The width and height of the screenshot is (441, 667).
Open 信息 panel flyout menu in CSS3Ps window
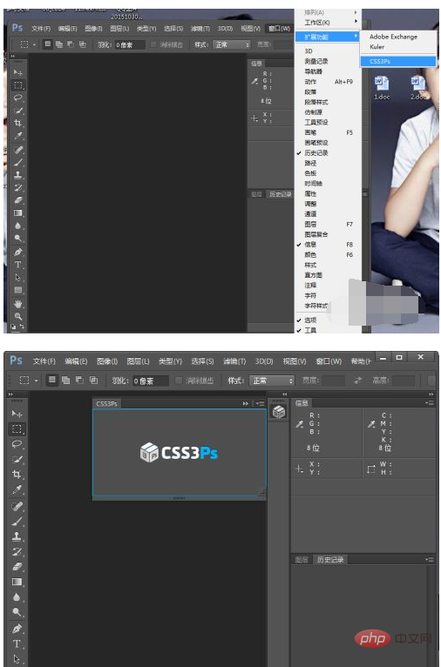tap(431, 403)
